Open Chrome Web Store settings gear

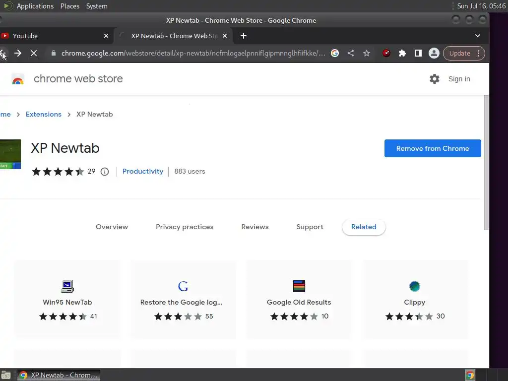435,79
